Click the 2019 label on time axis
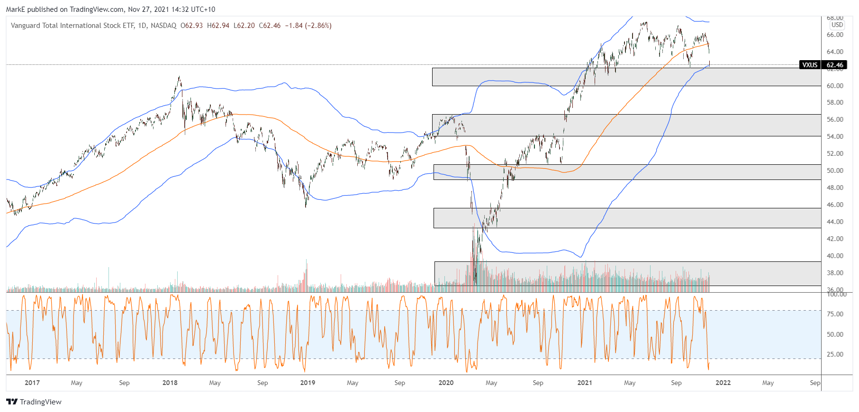The image size is (859, 412). (x=308, y=383)
